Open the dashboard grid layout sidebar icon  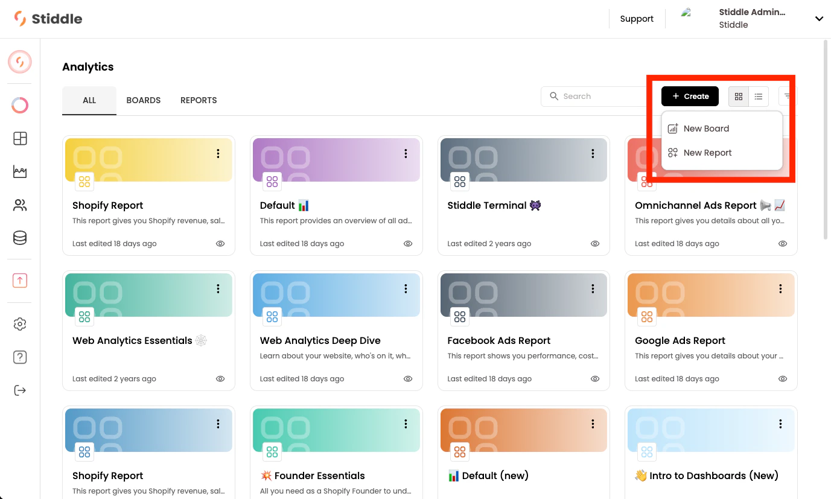(20, 139)
